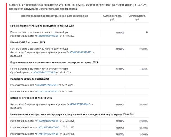Open court order link 1330736/24/77055-ИП
This screenshot has height=137, width=171.
click(x=44, y=72)
